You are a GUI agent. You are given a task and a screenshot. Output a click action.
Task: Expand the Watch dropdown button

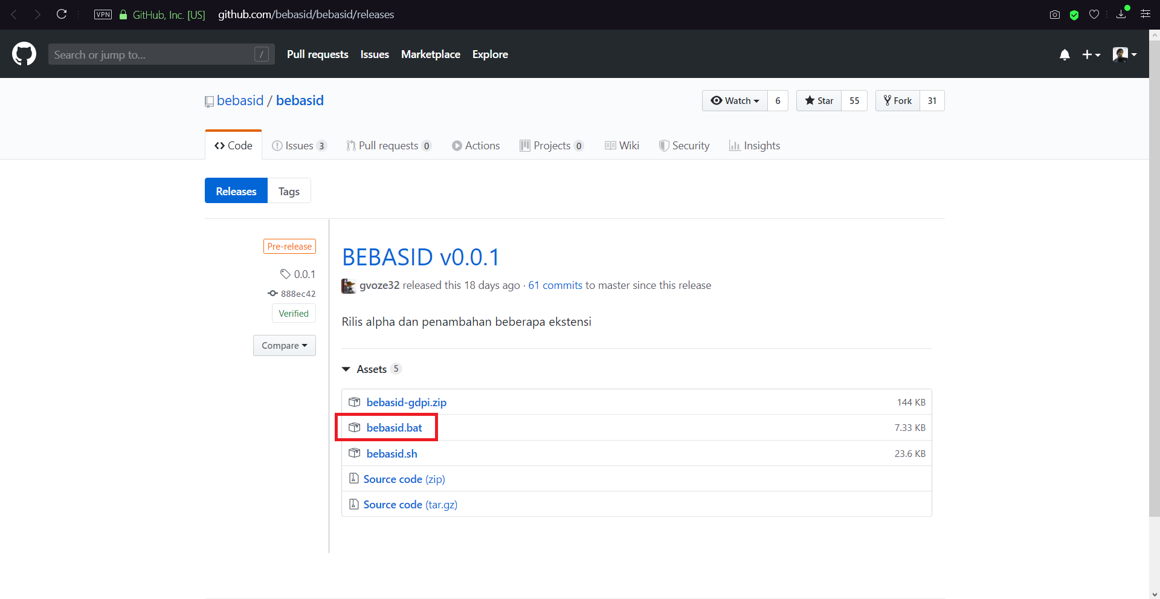pos(735,101)
